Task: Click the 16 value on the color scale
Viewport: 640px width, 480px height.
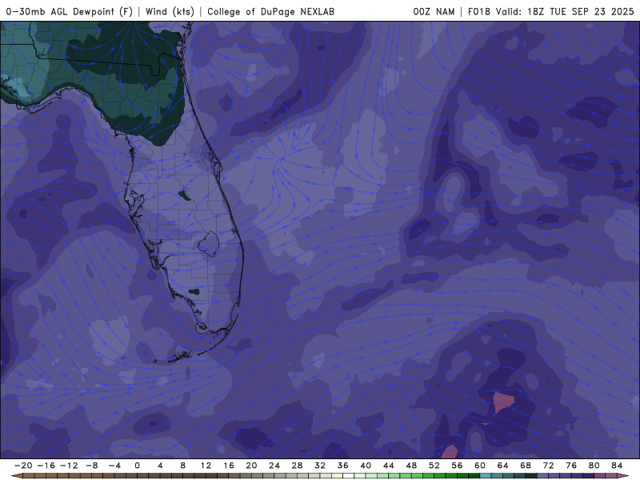Action: [x=229, y=466]
